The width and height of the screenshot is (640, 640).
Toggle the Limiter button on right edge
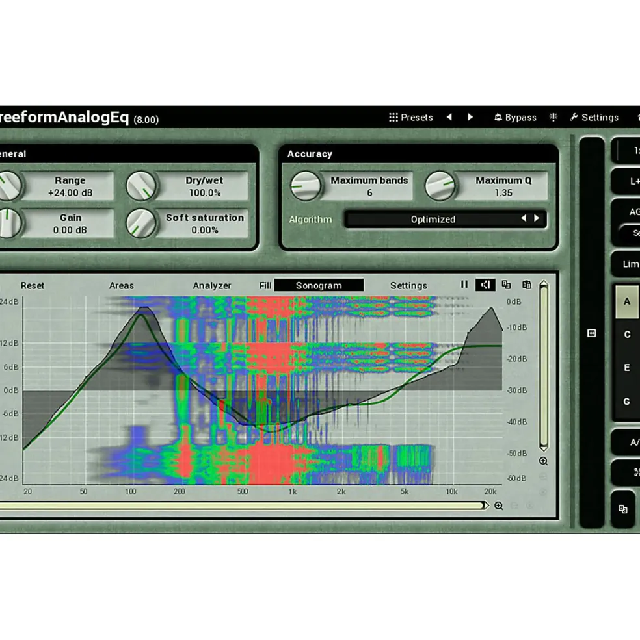pyautogui.click(x=627, y=264)
